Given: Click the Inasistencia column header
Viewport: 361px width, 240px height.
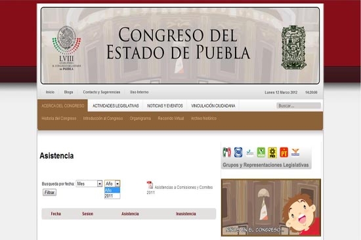Looking at the screenshot, I should [x=186, y=214].
